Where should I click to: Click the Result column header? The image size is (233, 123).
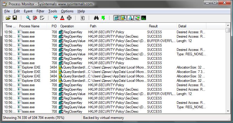pyautogui.click(x=162, y=26)
